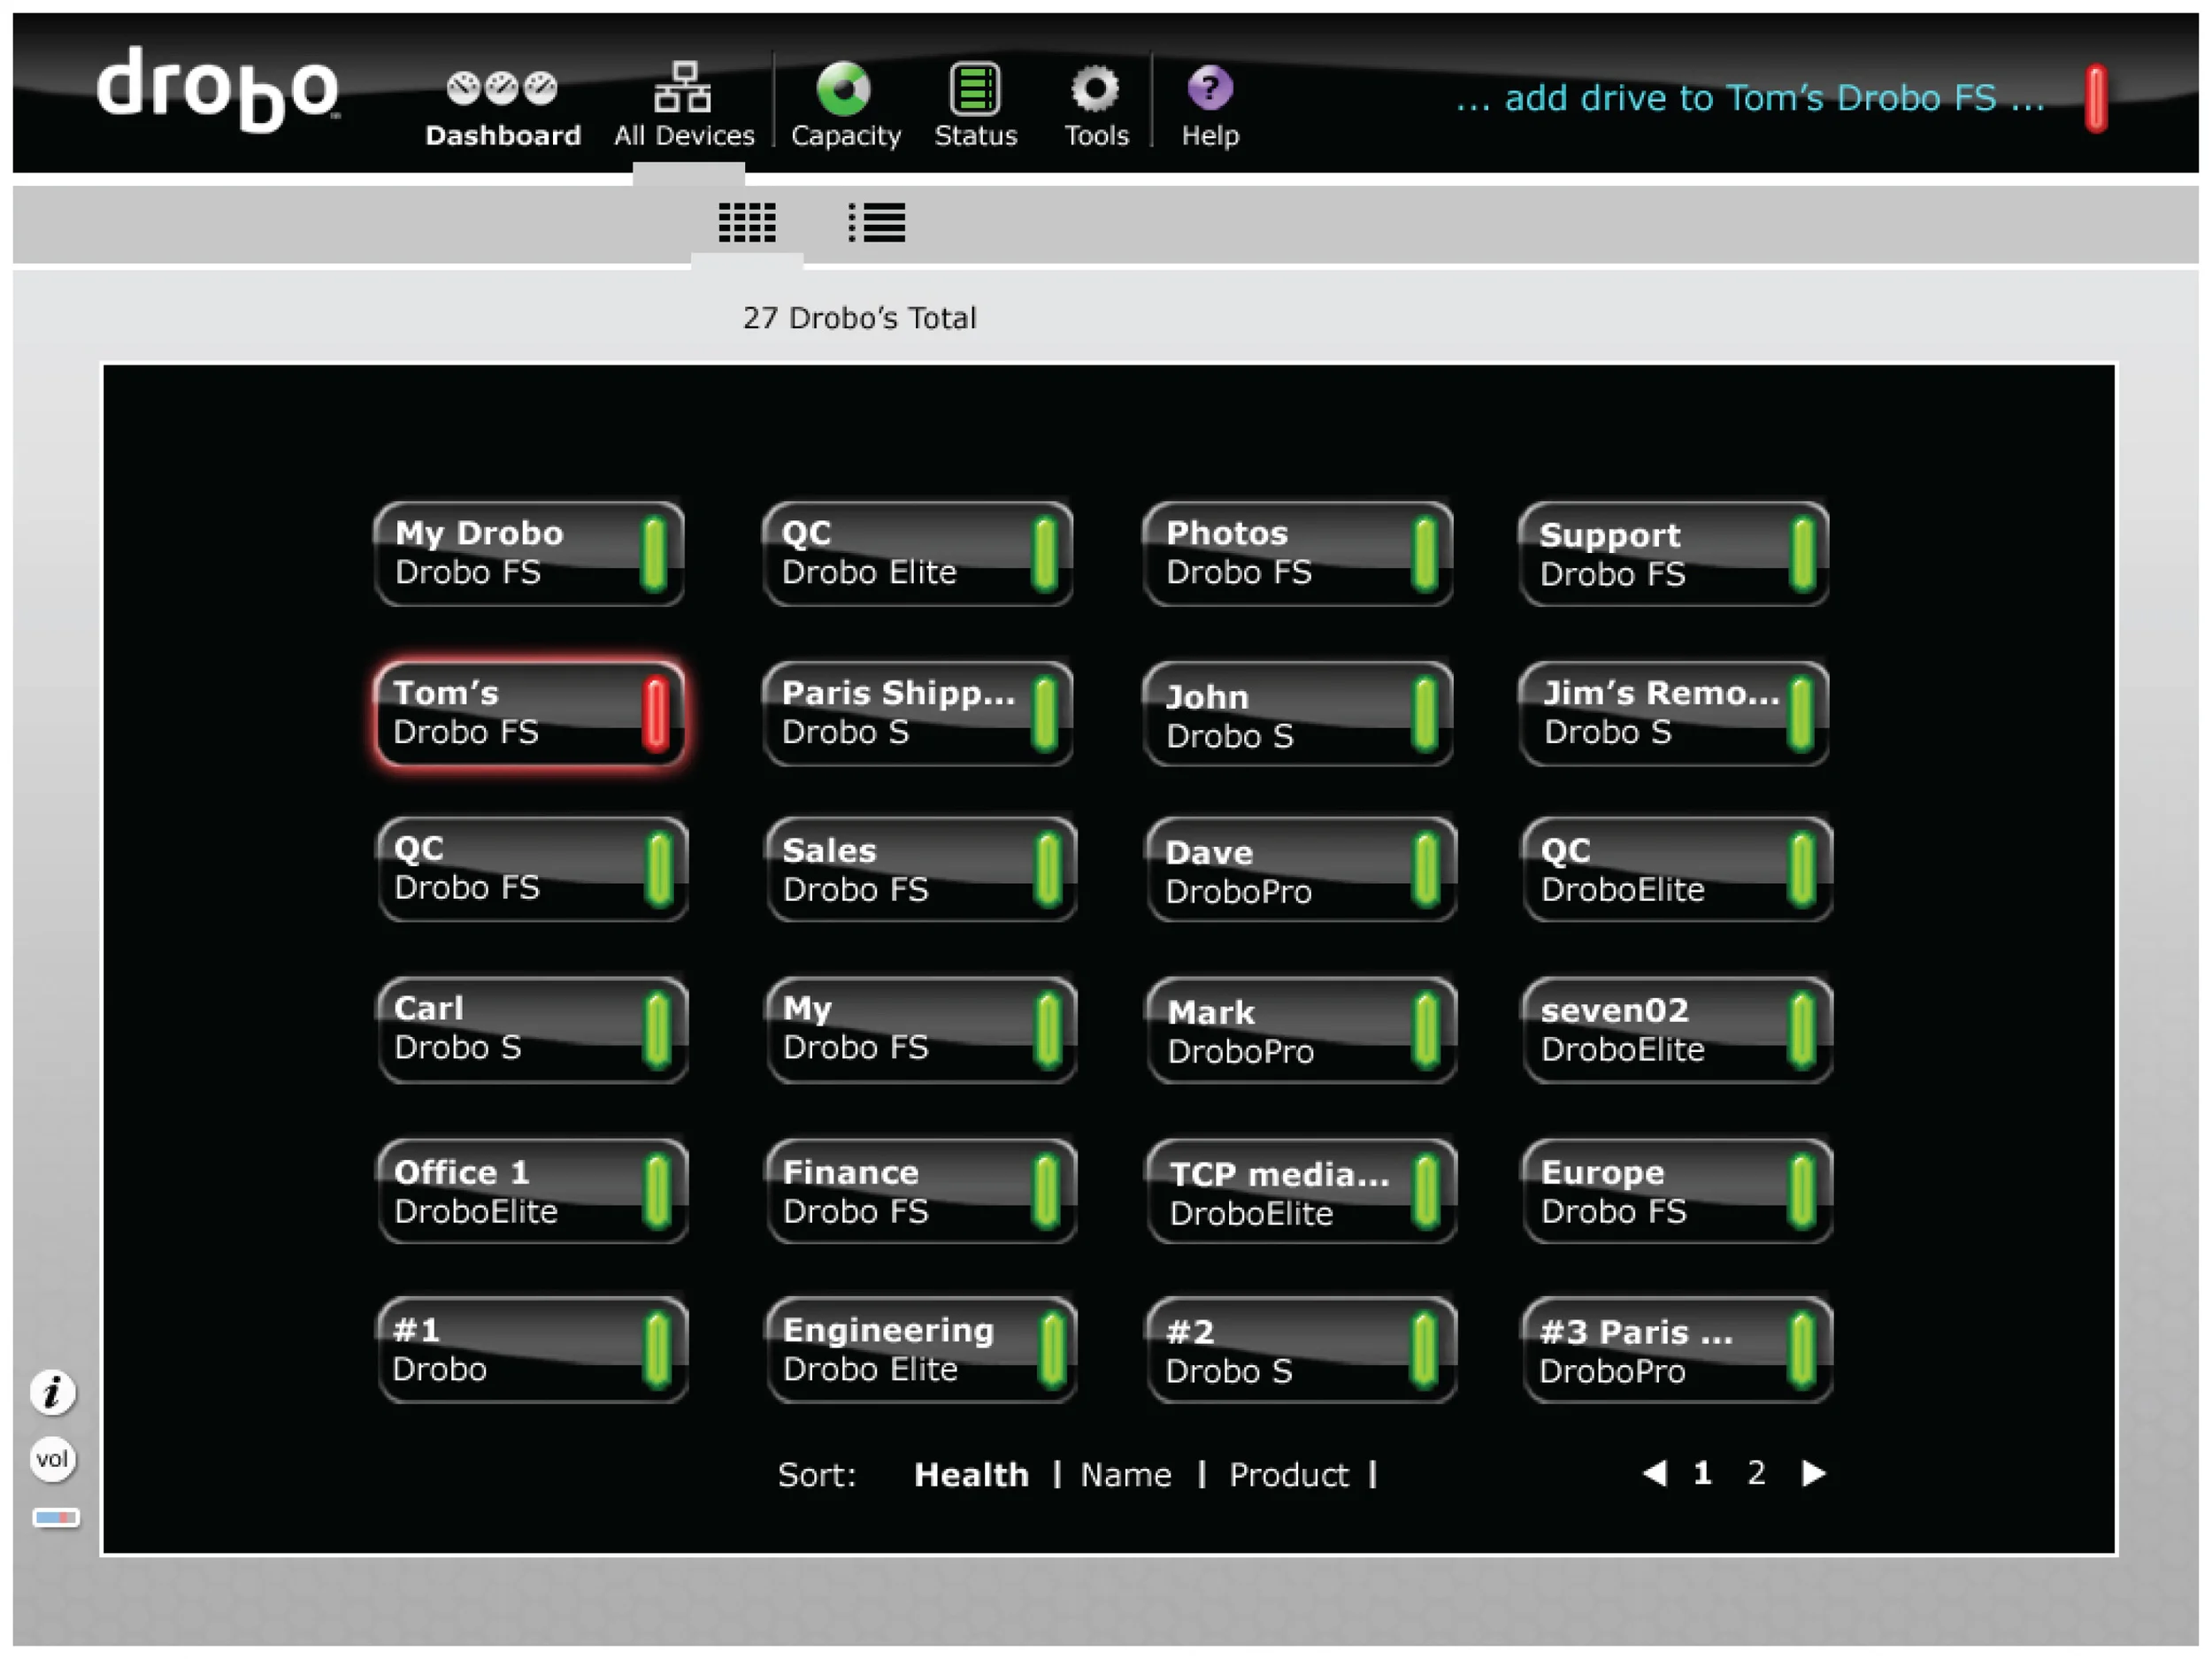Image resolution: width=2212 pixels, height=1659 pixels.
Task: Open QC Drobo FS tile
Action: 532,869
